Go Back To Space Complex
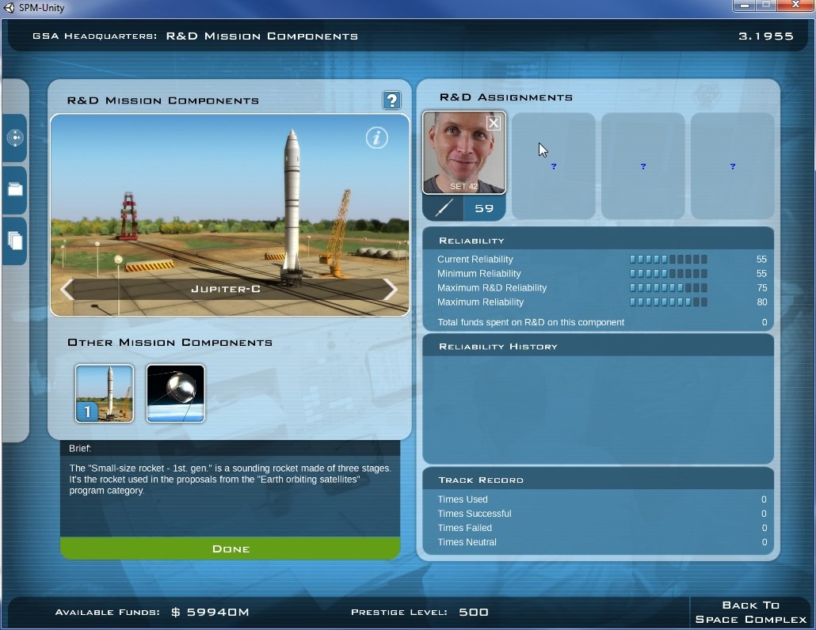 pos(749,612)
